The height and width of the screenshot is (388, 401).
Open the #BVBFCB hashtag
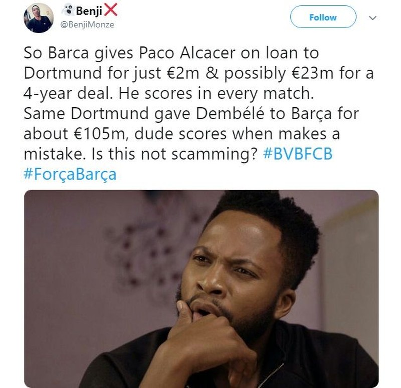click(298, 154)
